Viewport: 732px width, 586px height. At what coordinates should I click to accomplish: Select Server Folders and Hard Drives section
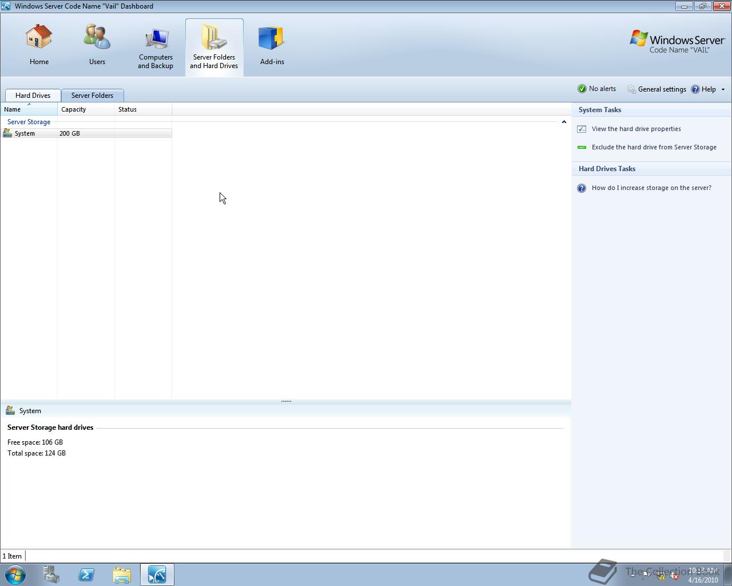[214, 47]
